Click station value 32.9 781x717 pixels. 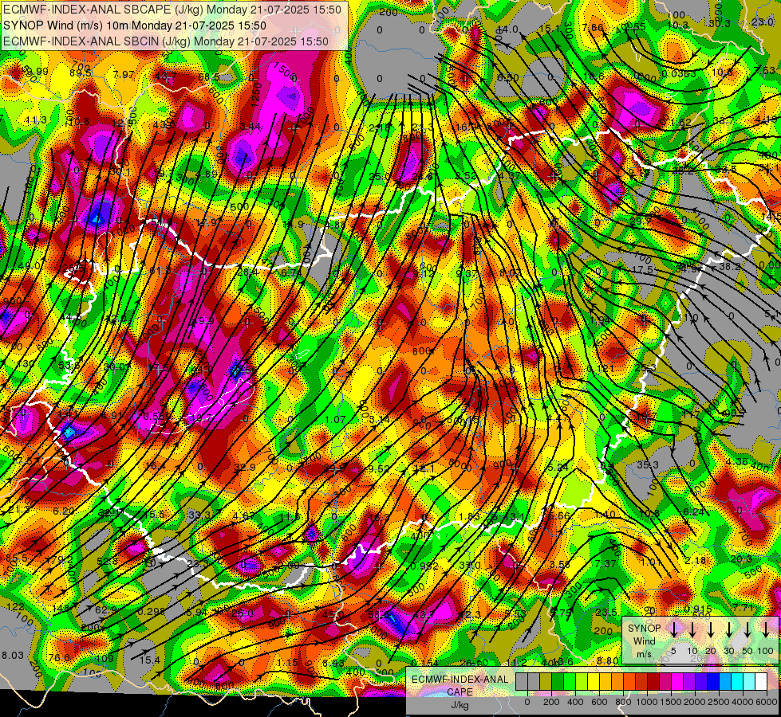(245, 467)
